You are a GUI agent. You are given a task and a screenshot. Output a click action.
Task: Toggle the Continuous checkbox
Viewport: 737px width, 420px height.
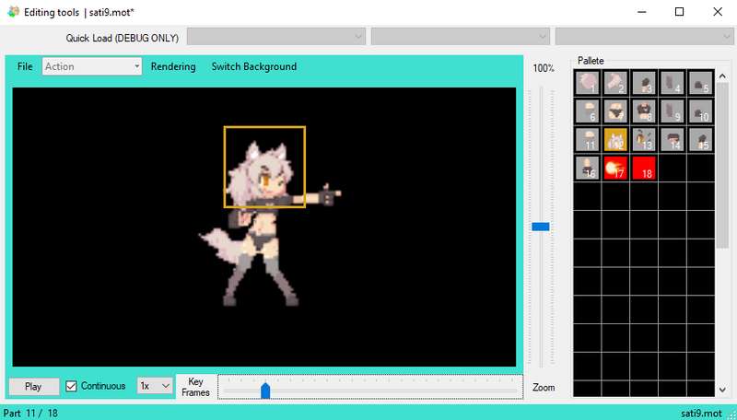pos(71,386)
